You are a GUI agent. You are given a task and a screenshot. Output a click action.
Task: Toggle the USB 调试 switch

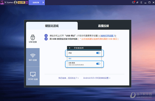(98, 64)
